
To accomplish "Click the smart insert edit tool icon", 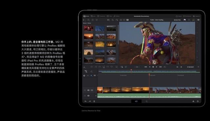I will click(92, 67).
